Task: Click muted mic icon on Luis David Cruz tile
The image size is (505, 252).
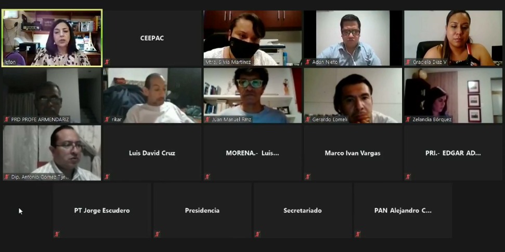Action: point(107,177)
